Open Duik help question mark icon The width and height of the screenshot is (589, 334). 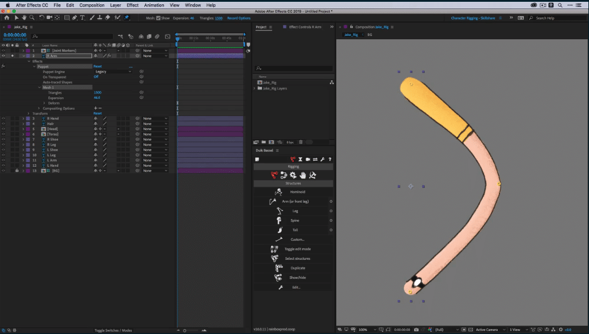[330, 159]
